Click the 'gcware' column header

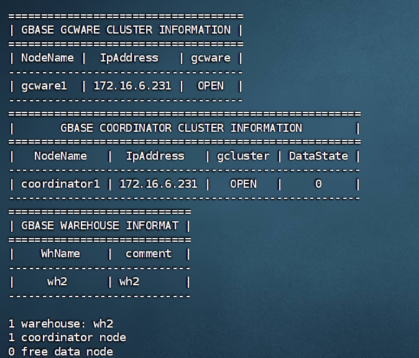(x=211, y=58)
